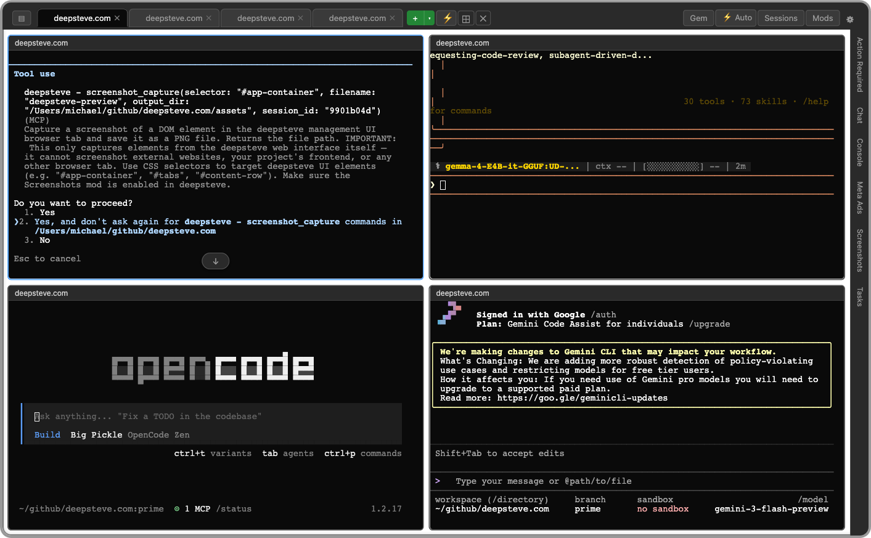Click the prime branch name in Gemini pane
This screenshot has width=871, height=538.
coord(587,509)
